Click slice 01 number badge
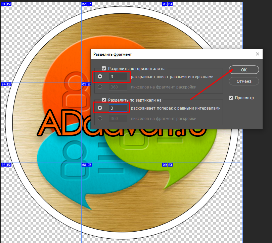Screen dimensions: 272x243 pyautogui.click(x=3, y=4)
